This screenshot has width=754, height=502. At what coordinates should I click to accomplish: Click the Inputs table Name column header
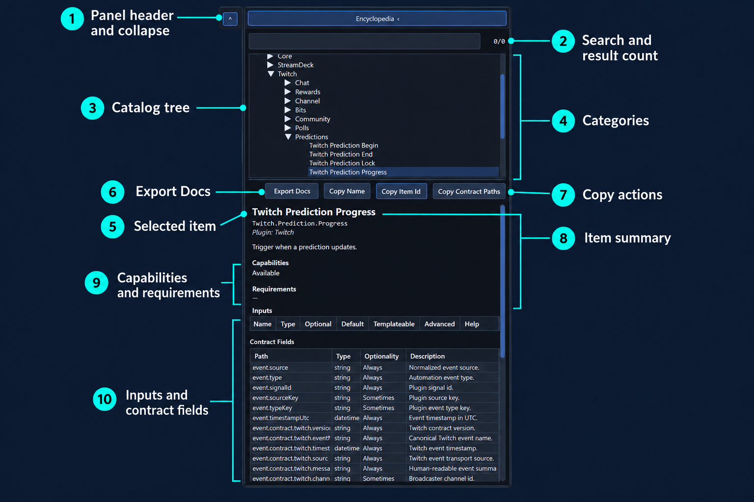click(263, 324)
